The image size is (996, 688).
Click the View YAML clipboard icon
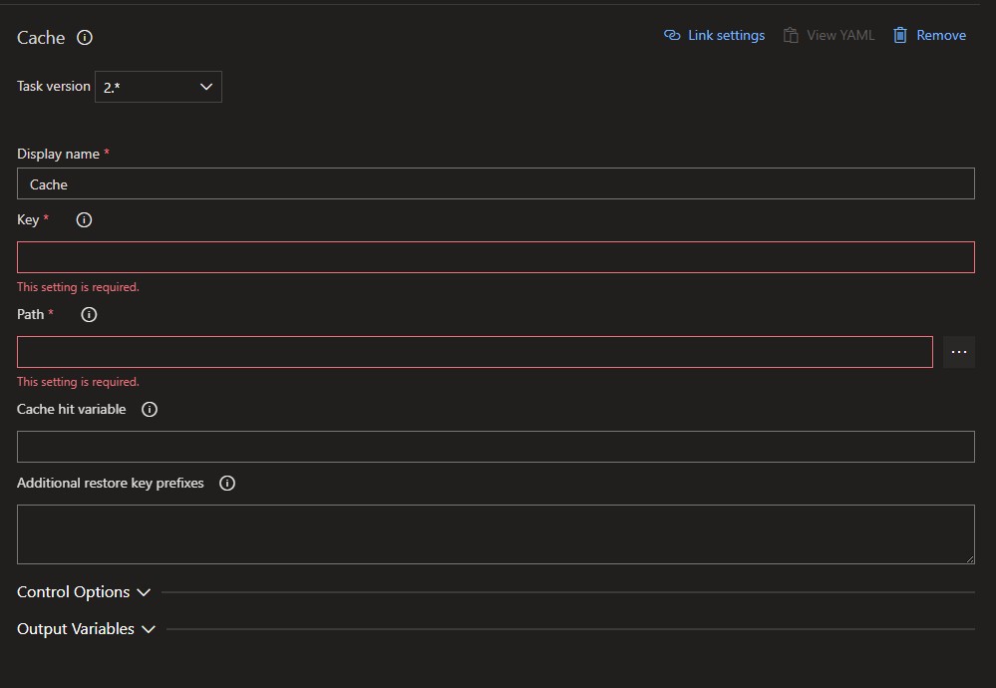[x=791, y=35]
